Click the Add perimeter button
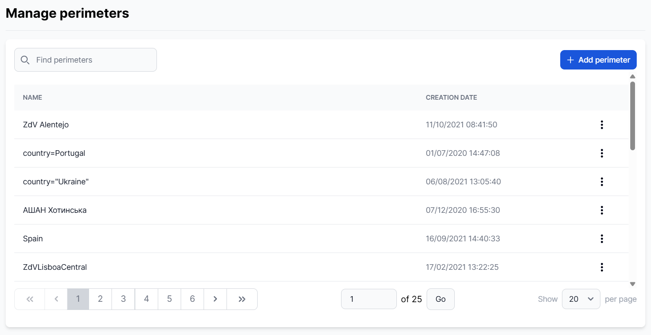 [x=598, y=60]
